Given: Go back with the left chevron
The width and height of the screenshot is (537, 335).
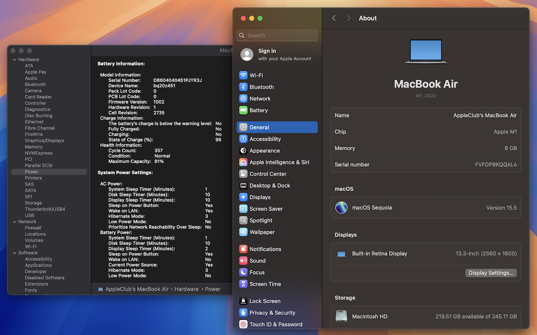Looking at the screenshot, I should 334,18.
